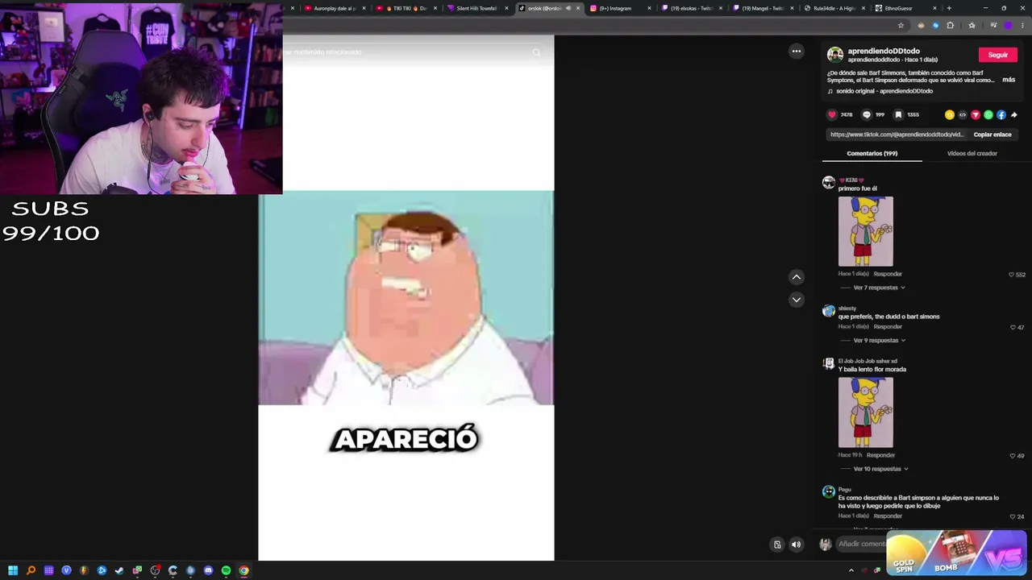Reply to the 'primero fue él' comment
Image resolution: width=1032 pixels, height=580 pixels.
[x=888, y=274]
